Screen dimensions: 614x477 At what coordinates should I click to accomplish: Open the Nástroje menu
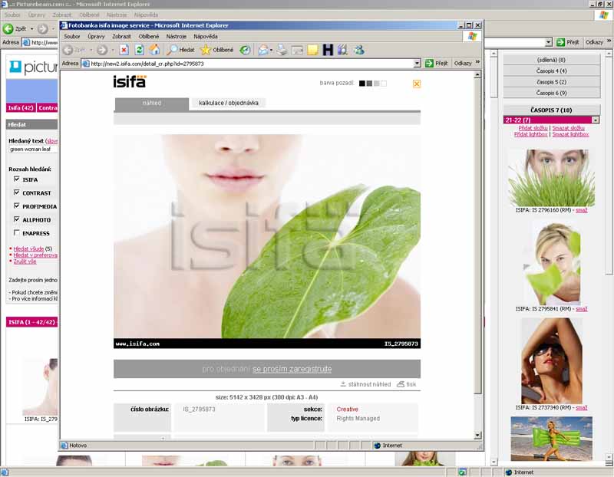tap(176, 36)
